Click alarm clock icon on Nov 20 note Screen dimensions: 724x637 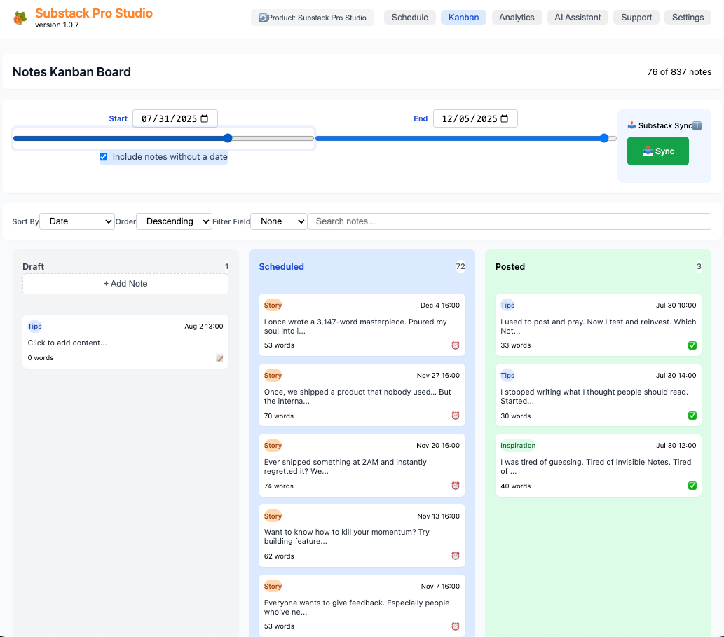coord(456,486)
